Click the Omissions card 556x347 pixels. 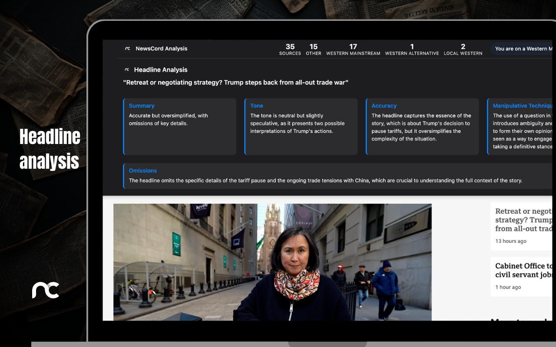point(338,176)
